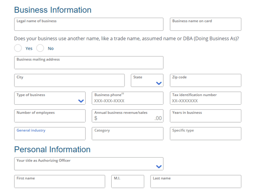257x192 pixels.
Task: Open the Type of business dropdown
Action: (x=50, y=98)
